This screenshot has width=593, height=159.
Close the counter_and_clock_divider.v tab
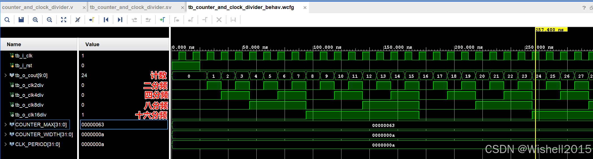pyautogui.click(x=84, y=8)
